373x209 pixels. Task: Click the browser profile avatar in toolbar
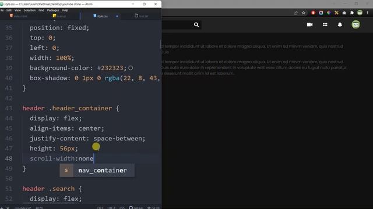pos(360,13)
